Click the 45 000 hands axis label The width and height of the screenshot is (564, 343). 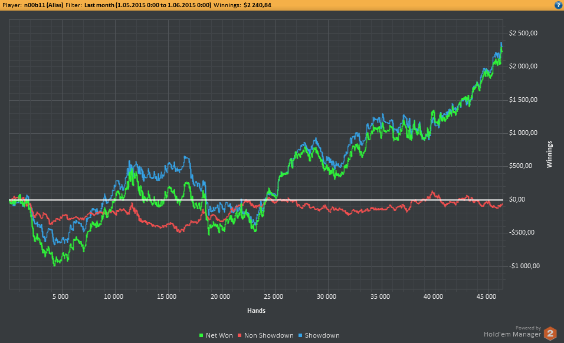tap(486, 296)
